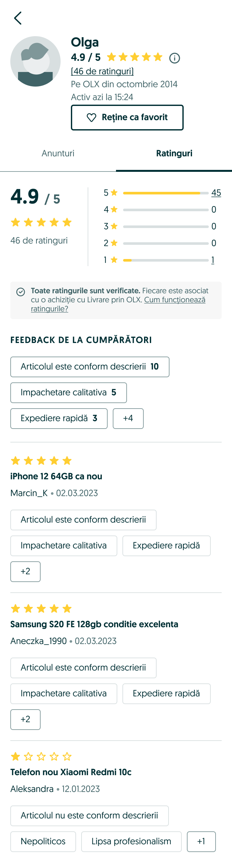Toggle the Expediere rapidă 3 filter
The height and width of the screenshot is (863, 232).
coord(59,419)
